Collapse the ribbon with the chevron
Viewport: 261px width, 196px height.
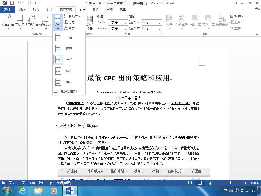257,34
